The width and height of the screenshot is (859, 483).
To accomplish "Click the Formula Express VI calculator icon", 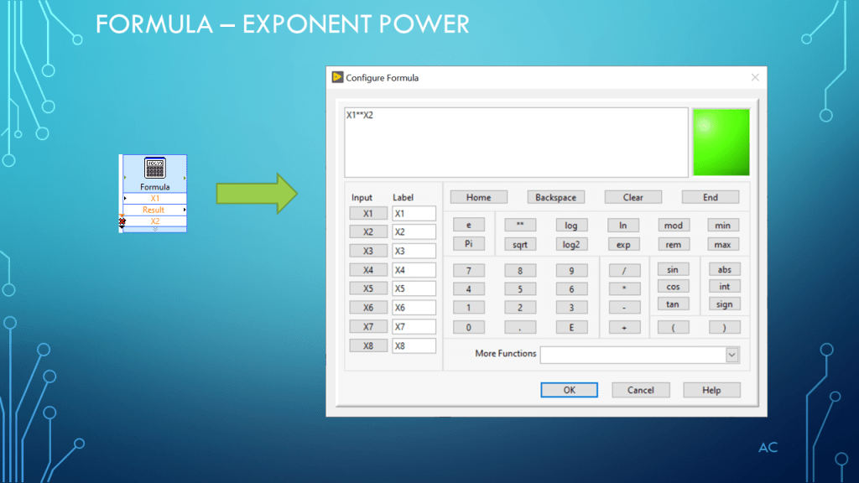I will point(154,168).
